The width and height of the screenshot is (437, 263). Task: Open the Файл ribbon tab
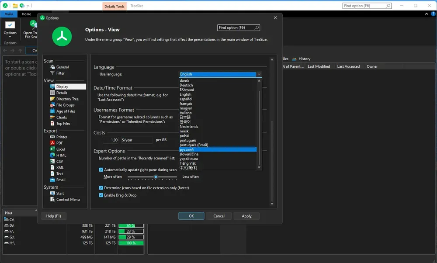point(9,14)
